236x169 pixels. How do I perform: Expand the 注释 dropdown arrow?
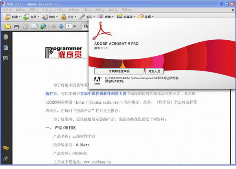tap(153, 17)
